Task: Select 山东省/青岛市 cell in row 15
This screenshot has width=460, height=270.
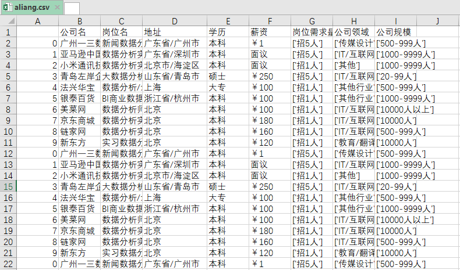Action: (175, 186)
